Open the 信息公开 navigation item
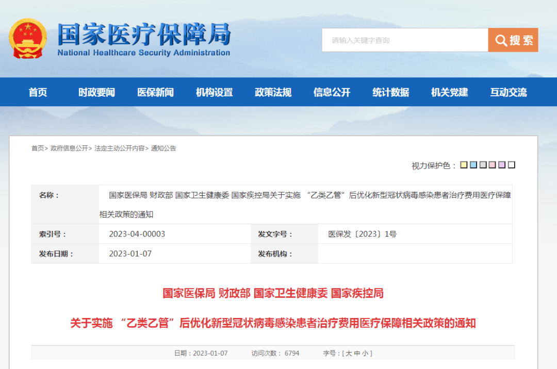 click(x=332, y=92)
